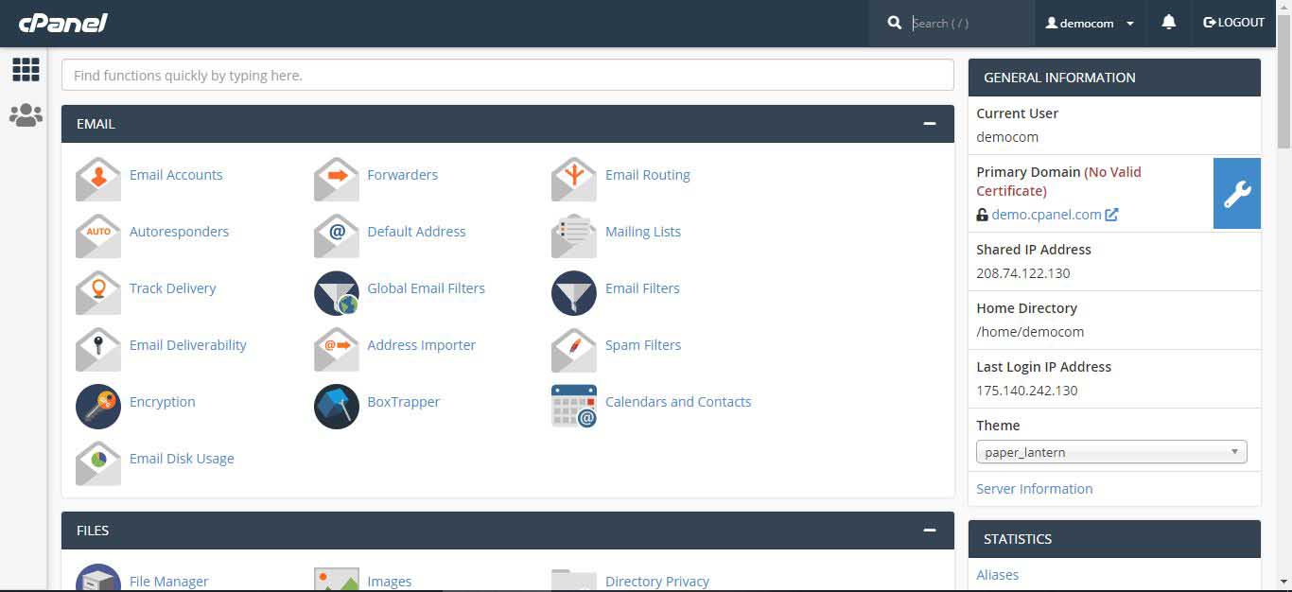Click the last login IP 175.140.242.130
Image resolution: width=1292 pixels, height=592 pixels.
(1027, 391)
